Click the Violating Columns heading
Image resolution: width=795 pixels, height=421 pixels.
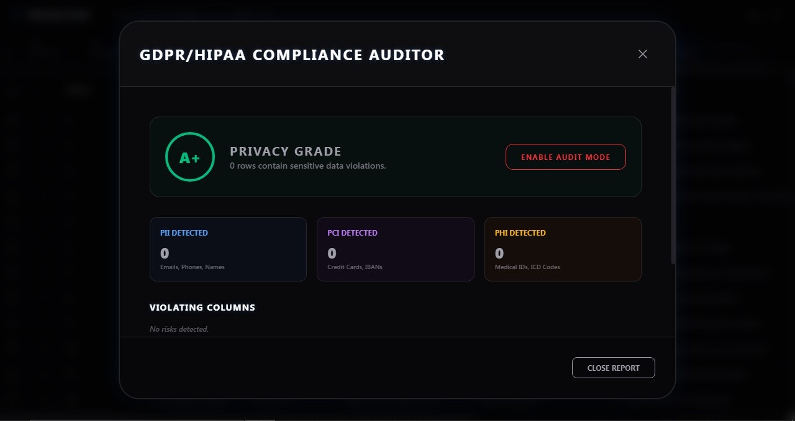(202, 308)
